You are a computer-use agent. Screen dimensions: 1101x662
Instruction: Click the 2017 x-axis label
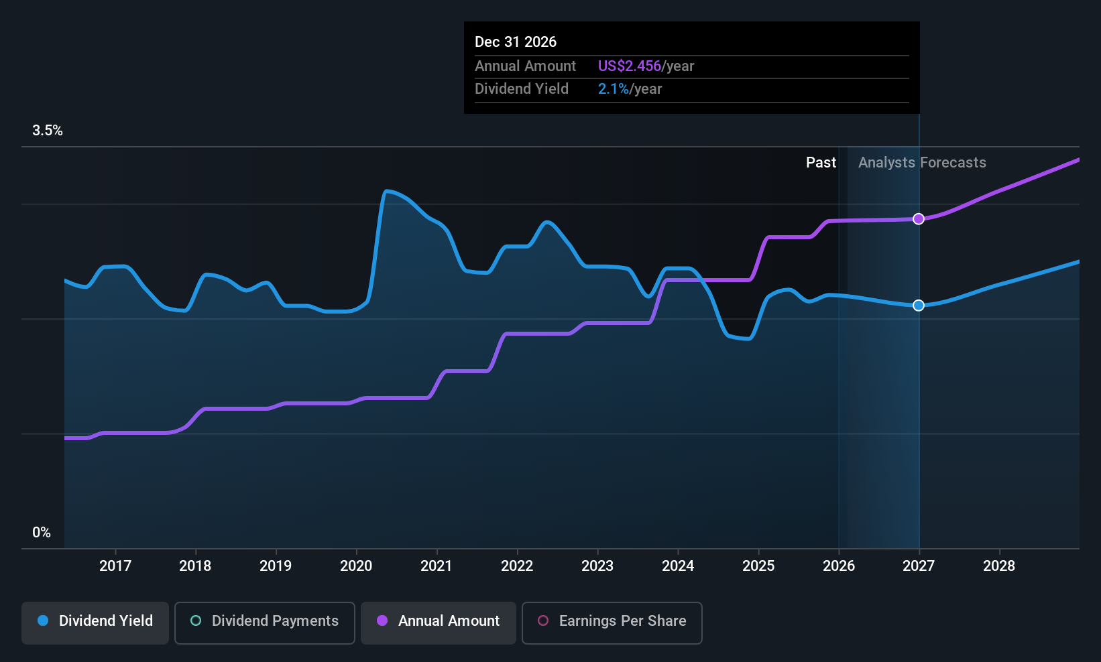tap(115, 566)
